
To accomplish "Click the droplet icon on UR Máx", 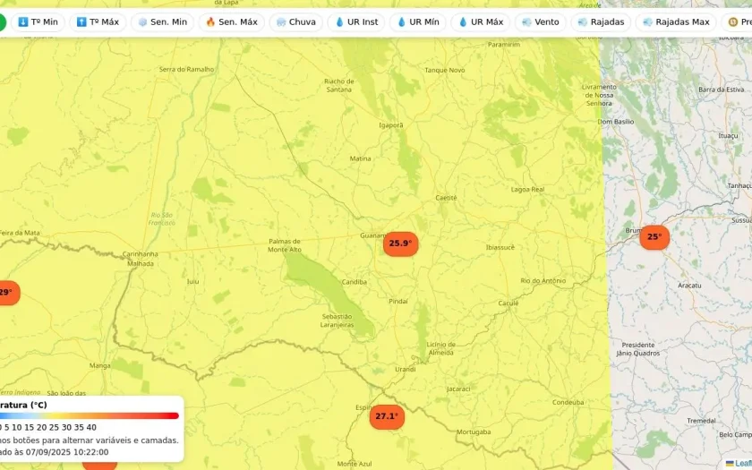I will 463,22.
